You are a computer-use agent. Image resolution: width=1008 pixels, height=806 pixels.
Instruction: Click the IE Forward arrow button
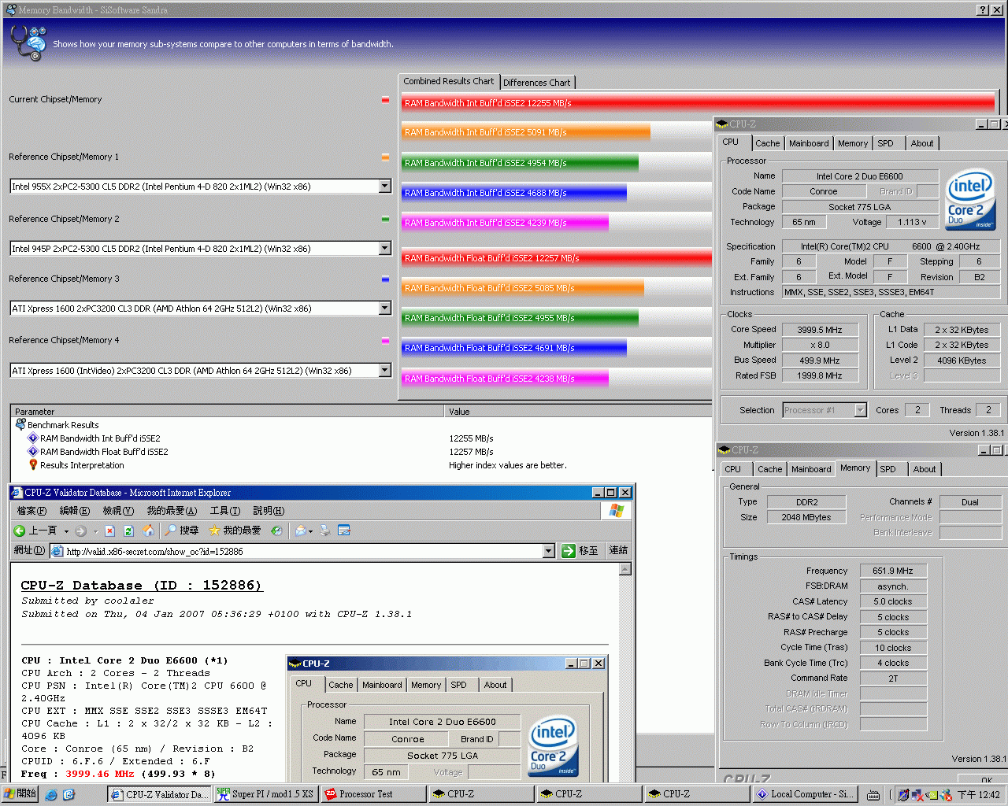[x=80, y=531]
